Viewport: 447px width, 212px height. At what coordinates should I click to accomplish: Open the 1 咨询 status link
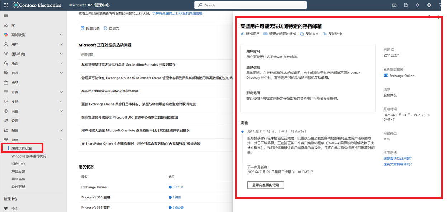coord(175,197)
